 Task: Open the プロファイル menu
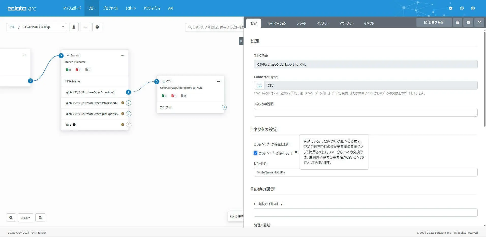pos(111,8)
